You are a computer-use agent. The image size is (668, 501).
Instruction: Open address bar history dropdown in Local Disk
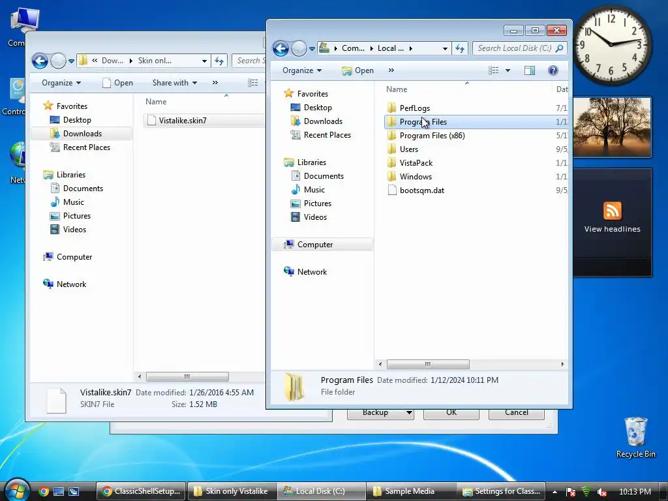click(445, 48)
